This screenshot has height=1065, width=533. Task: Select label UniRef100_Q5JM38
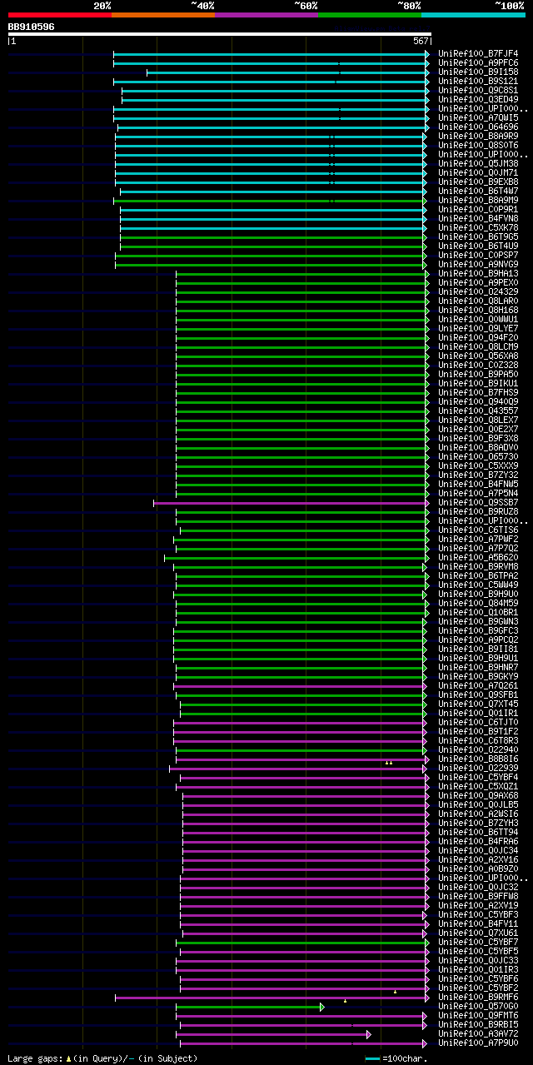(x=478, y=163)
